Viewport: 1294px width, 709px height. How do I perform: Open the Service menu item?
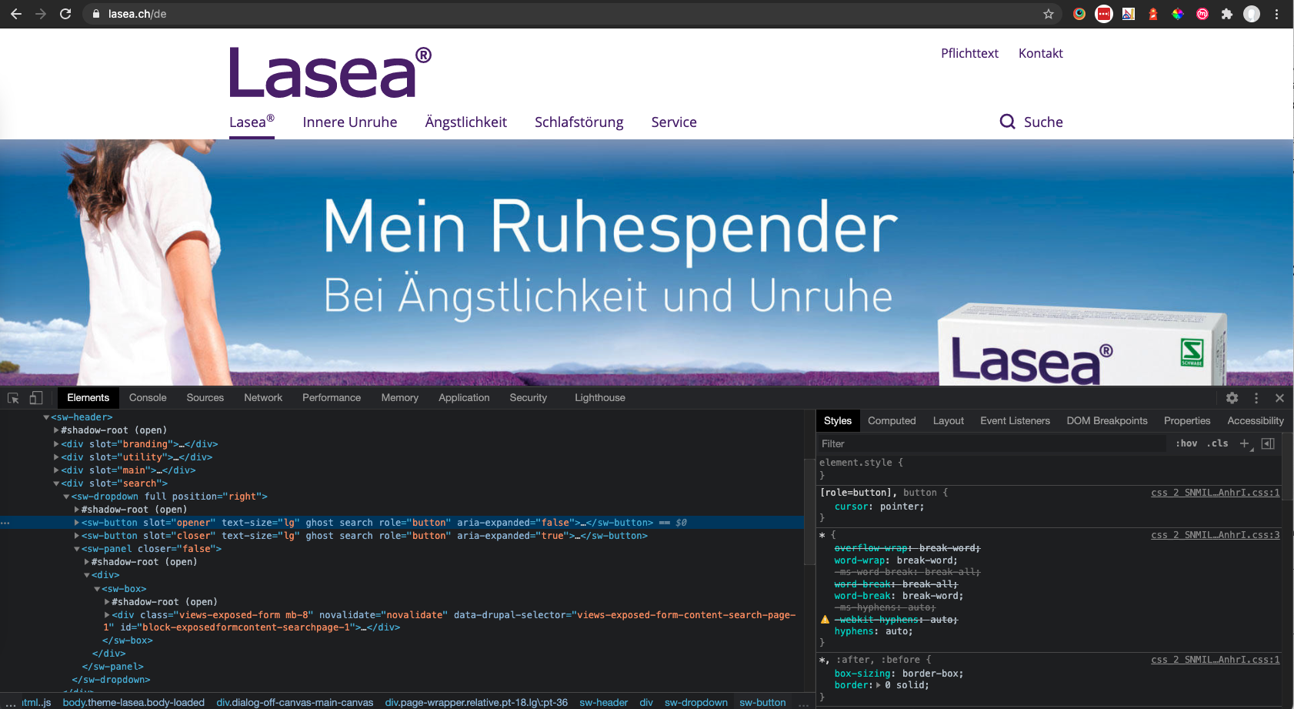(x=674, y=122)
